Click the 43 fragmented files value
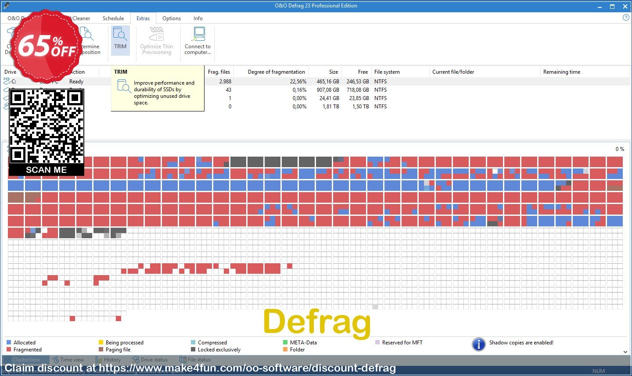 229,90
